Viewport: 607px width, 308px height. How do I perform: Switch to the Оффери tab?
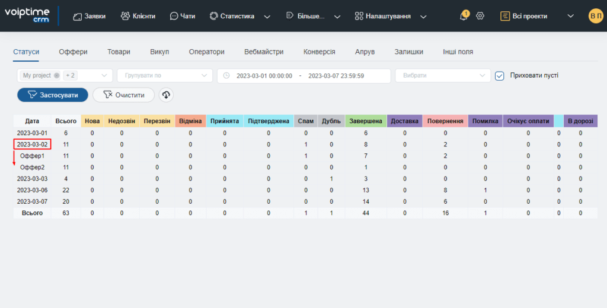coord(73,52)
